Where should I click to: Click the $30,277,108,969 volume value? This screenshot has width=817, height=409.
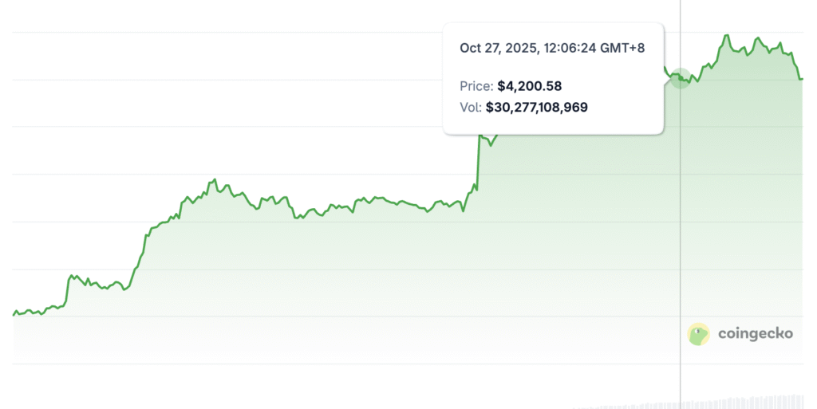point(536,106)
